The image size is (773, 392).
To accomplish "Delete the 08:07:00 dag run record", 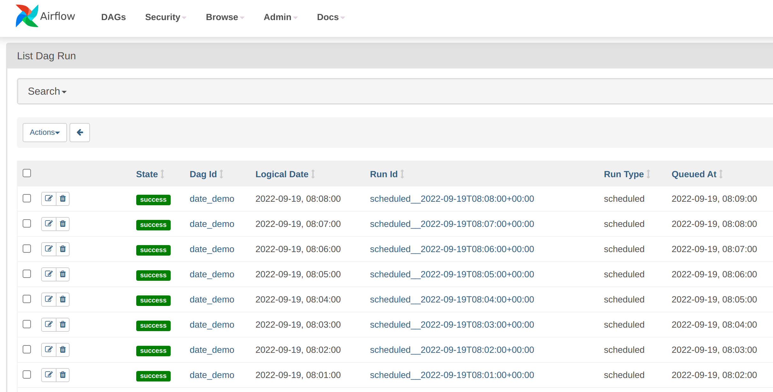I will [x=63, y=224].
